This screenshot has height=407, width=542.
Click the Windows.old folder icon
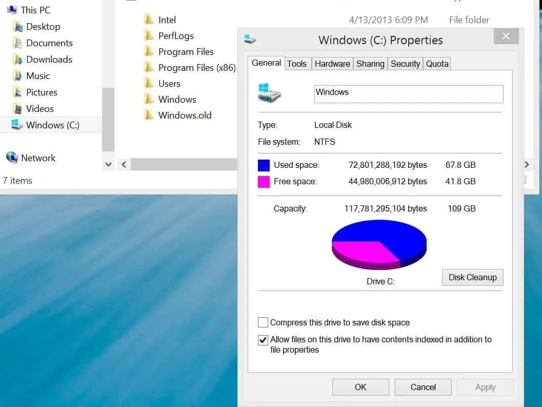148,115
